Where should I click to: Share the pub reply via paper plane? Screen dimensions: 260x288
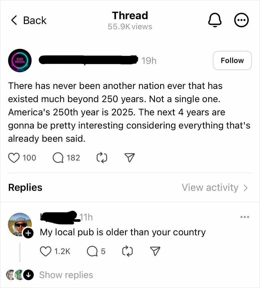(155, 251)
